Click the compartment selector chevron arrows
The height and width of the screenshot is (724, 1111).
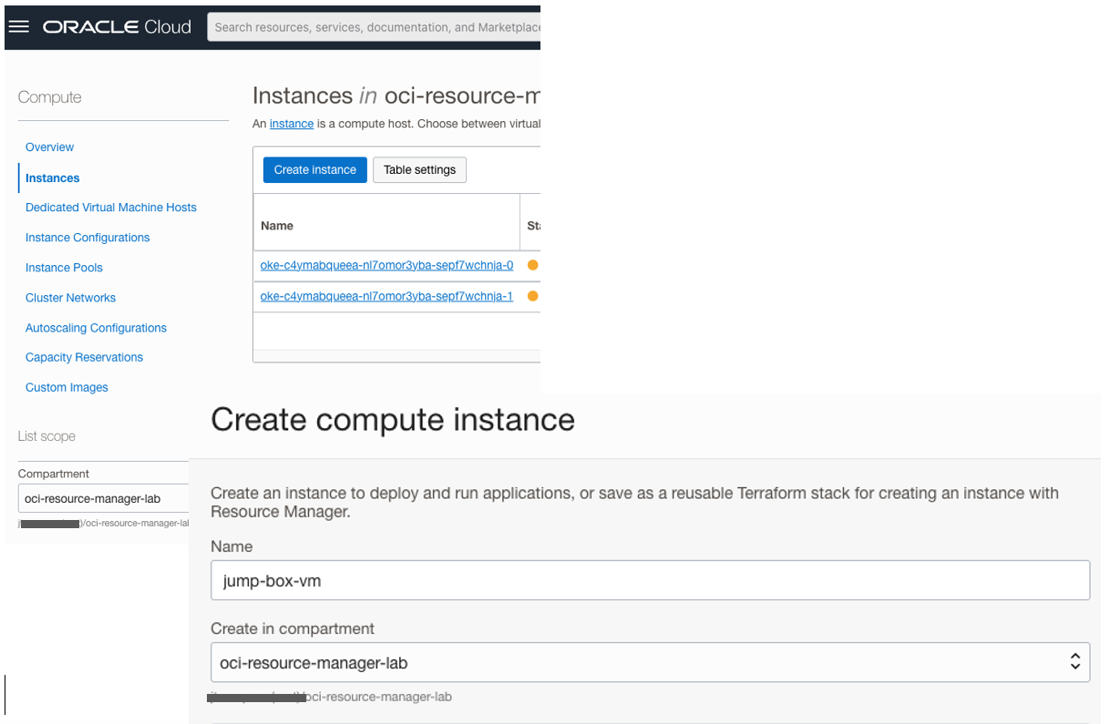(x=1075, y=662)
